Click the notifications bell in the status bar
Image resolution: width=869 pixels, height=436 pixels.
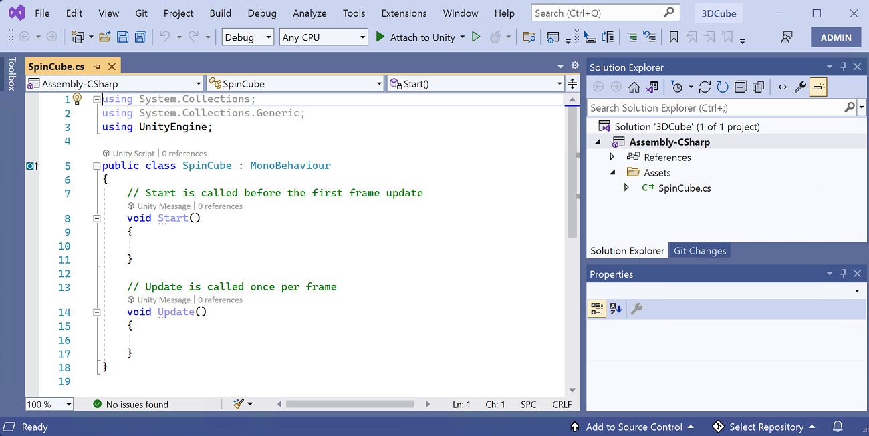tap(838, 427)
